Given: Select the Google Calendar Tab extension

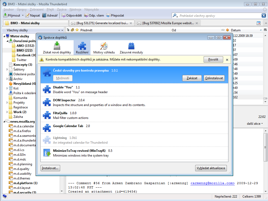Looking at the screenshot, I should pos(134,128).
